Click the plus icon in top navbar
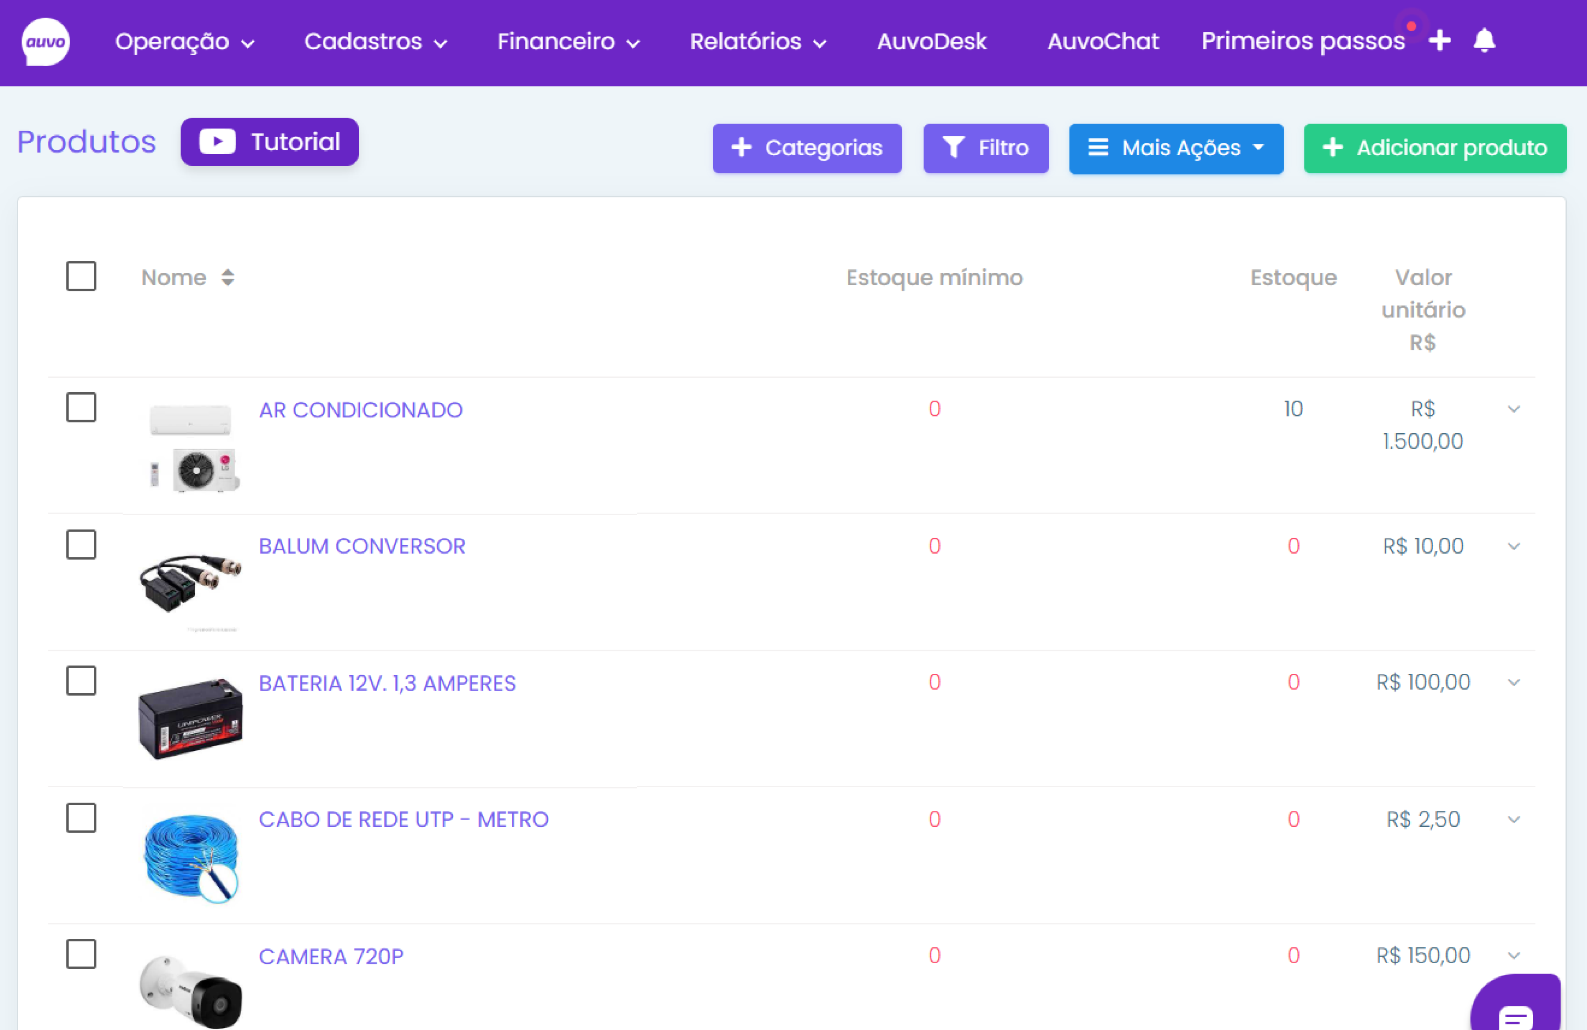The image size is (1587, 1030). point(1440,41)
